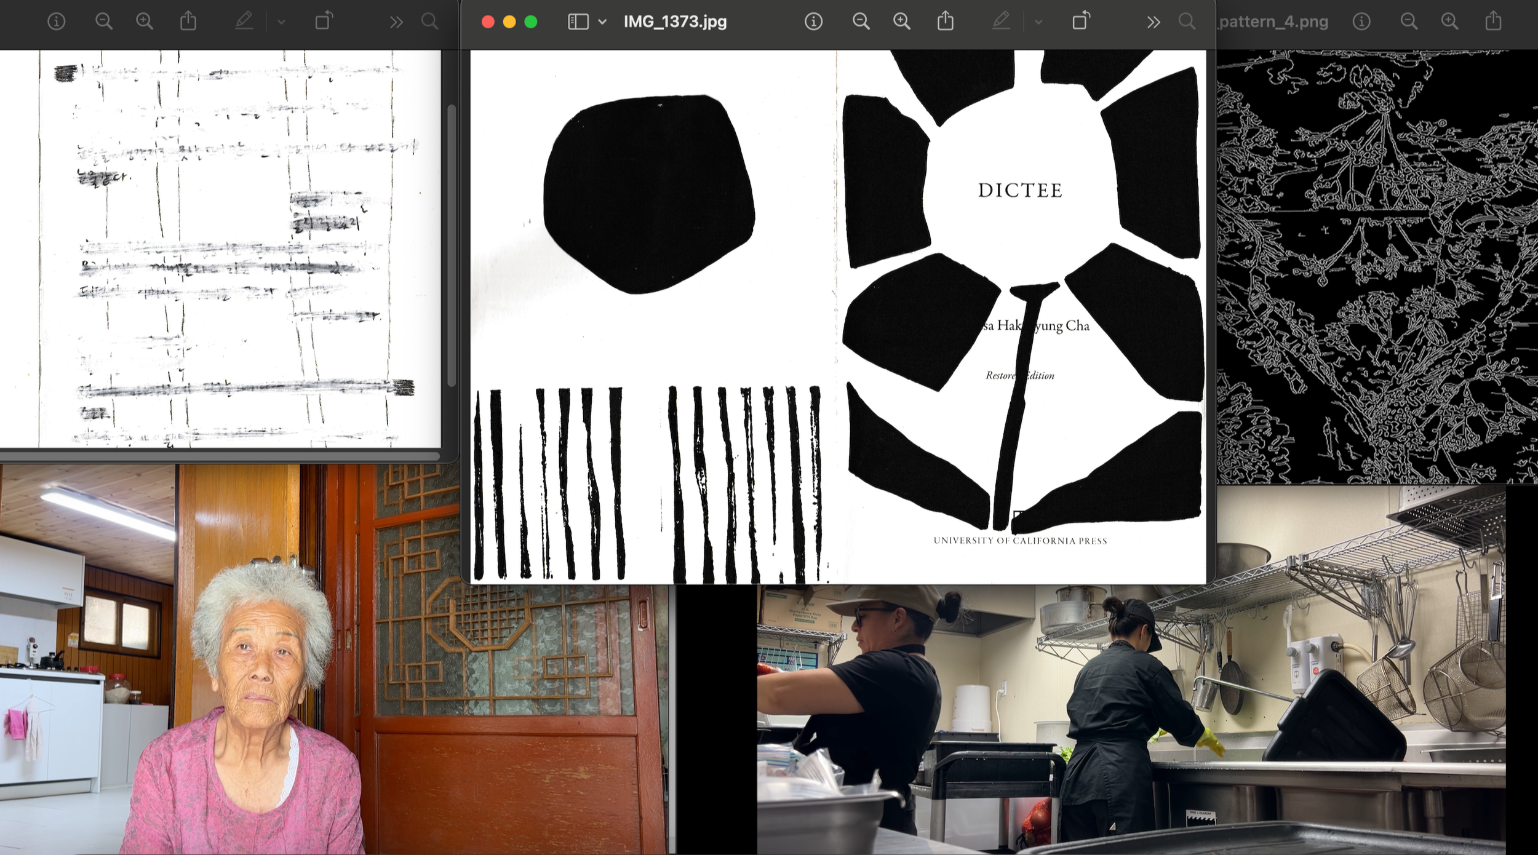Zoom in on pattern_4.png image
Screen dimensions: 1538x855
pos(1449,22)
